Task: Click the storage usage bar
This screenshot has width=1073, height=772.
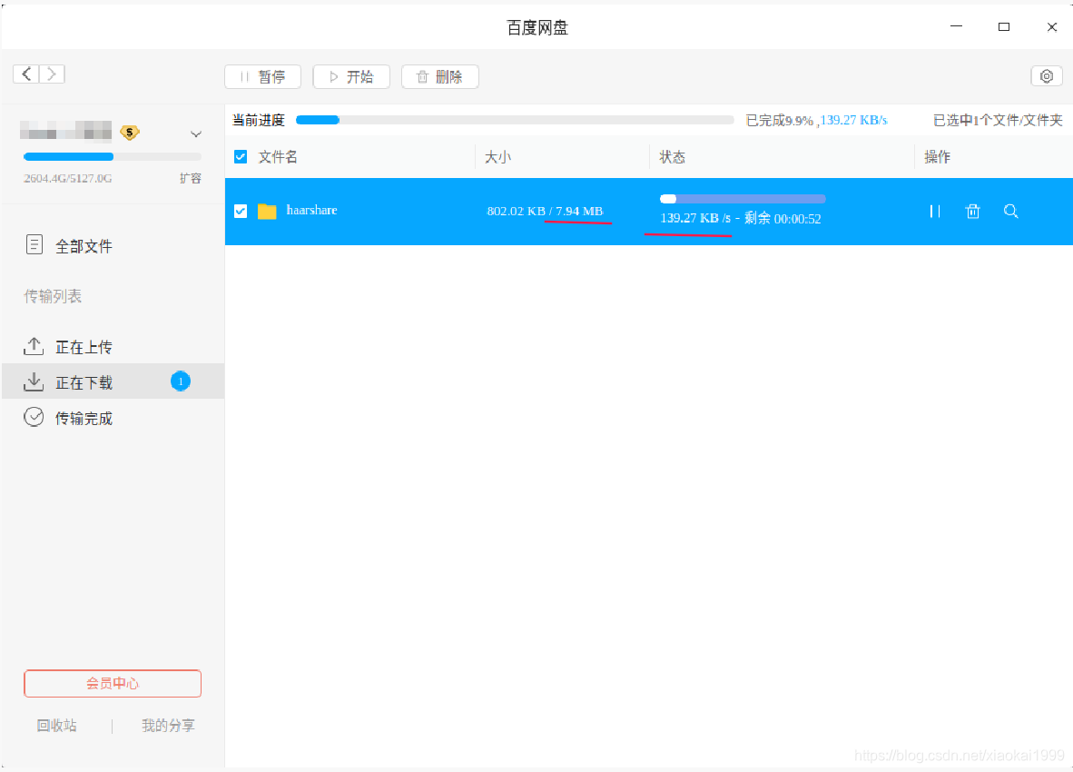Action: [113, 157]
